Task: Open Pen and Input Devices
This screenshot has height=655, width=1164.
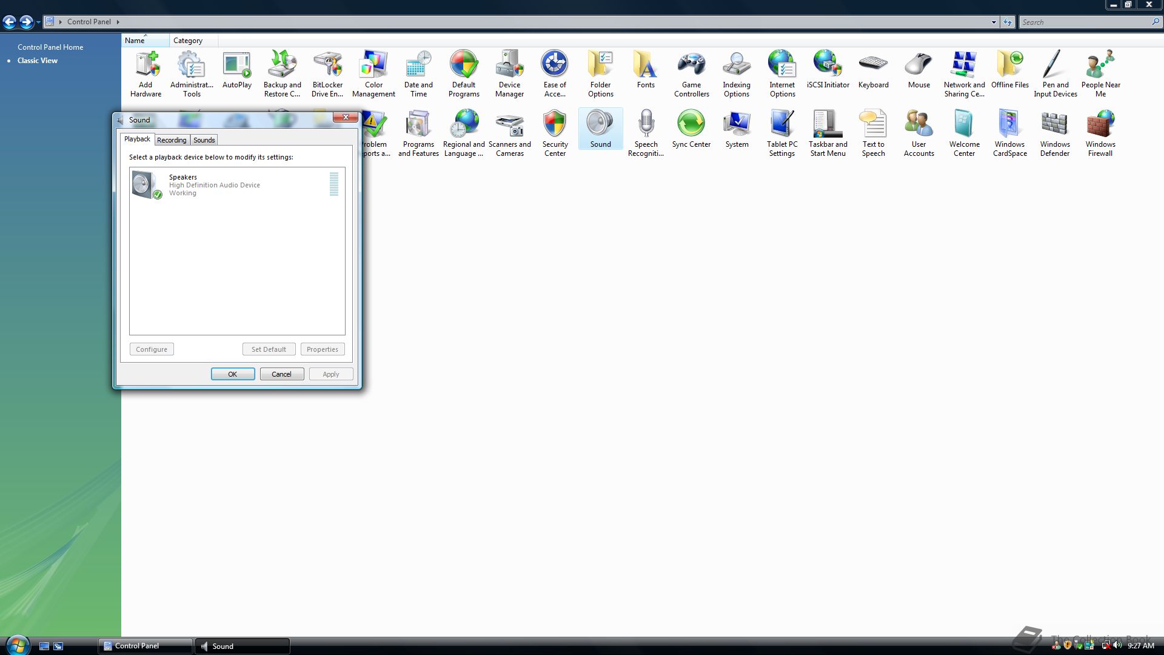Action: click(x=1055, y=73)
